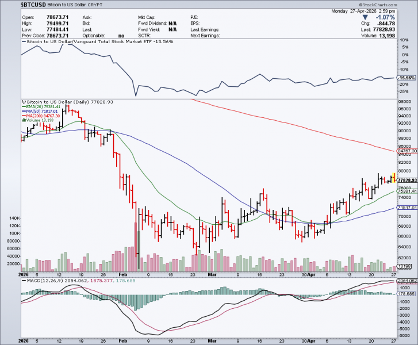The image size is (418, 345).
Task: Click the MA(200) red line legend marker
Action: 24,116
